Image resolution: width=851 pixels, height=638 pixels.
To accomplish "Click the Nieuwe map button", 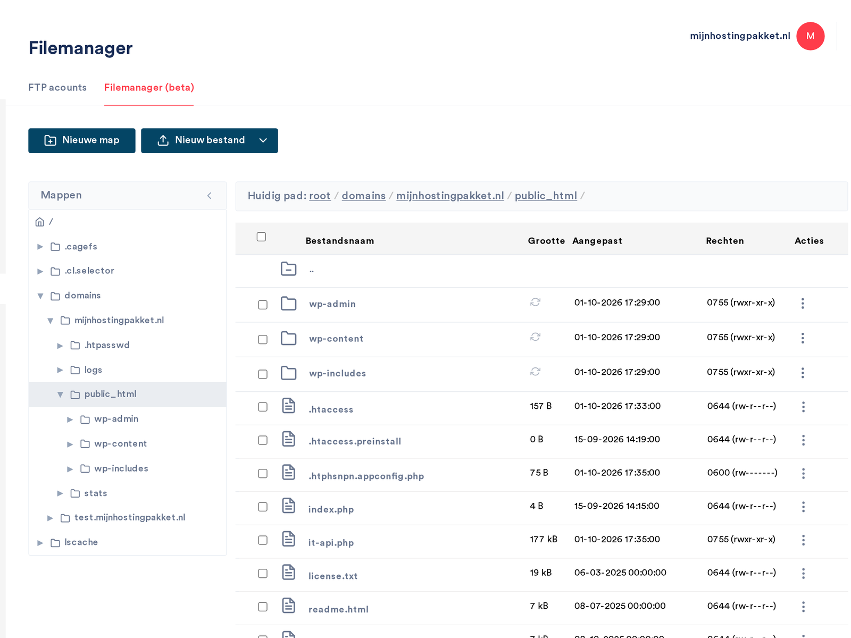I will (x=82, y=140).
